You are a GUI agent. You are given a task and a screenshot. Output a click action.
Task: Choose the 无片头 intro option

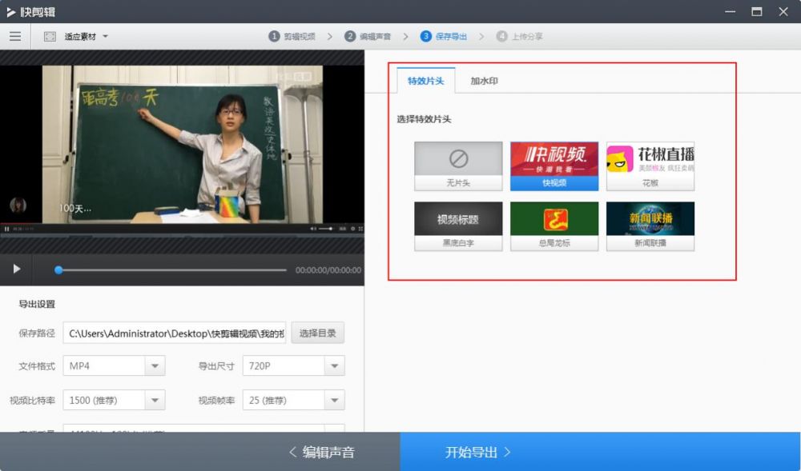pos(458,166)
